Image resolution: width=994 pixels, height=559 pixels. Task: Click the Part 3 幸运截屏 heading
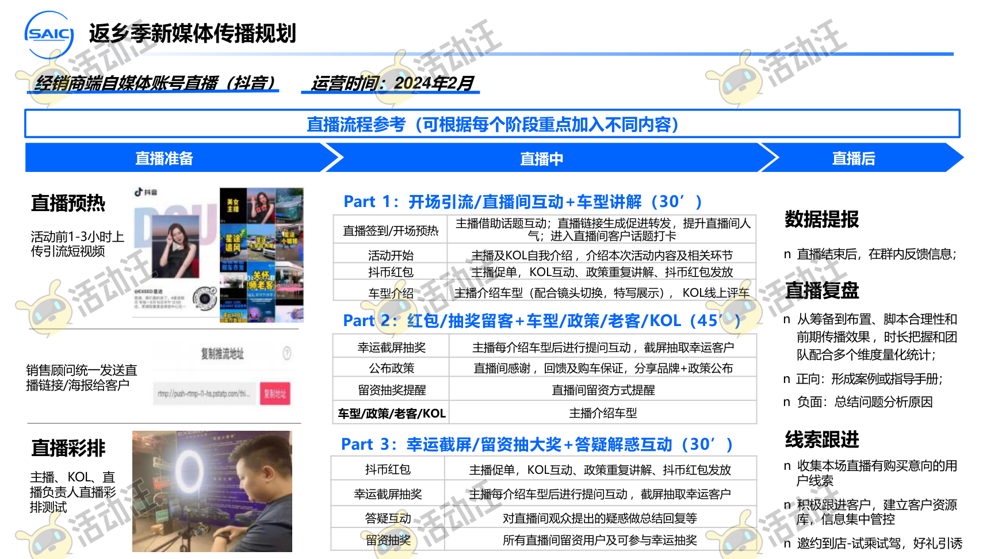click(537, 445)
